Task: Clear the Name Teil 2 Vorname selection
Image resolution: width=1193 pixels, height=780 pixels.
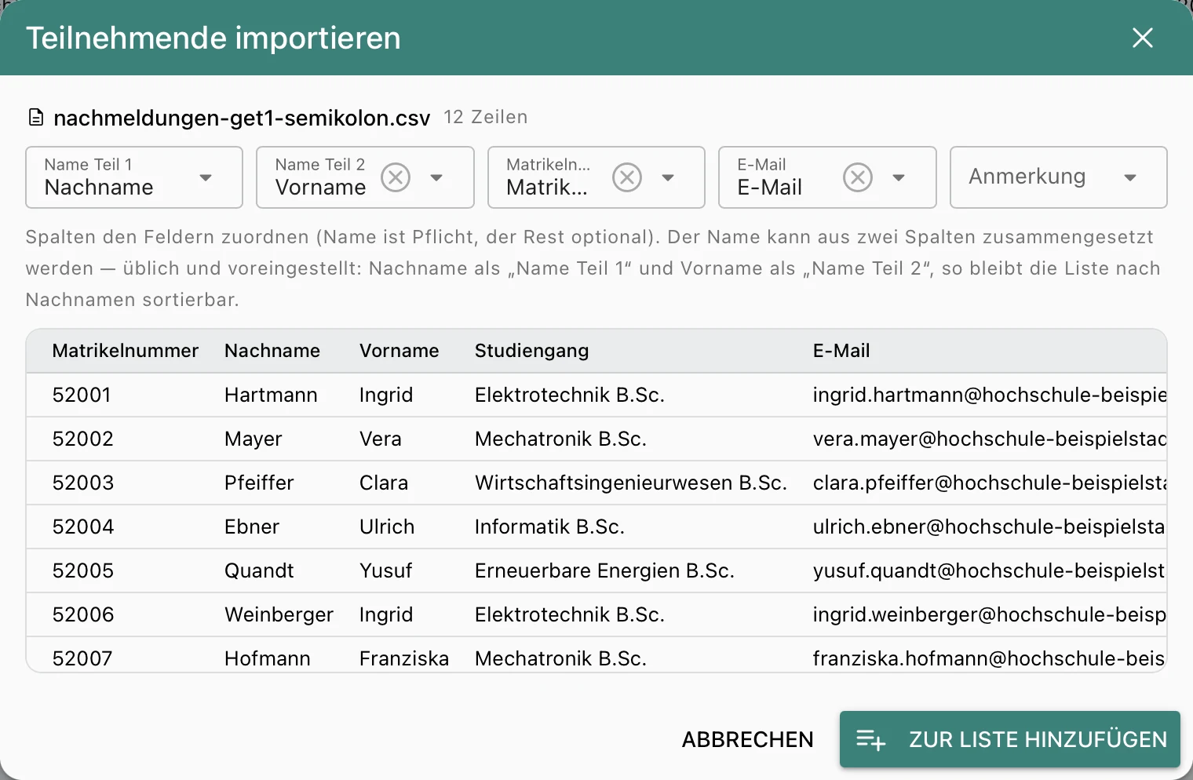Action: 396,177
